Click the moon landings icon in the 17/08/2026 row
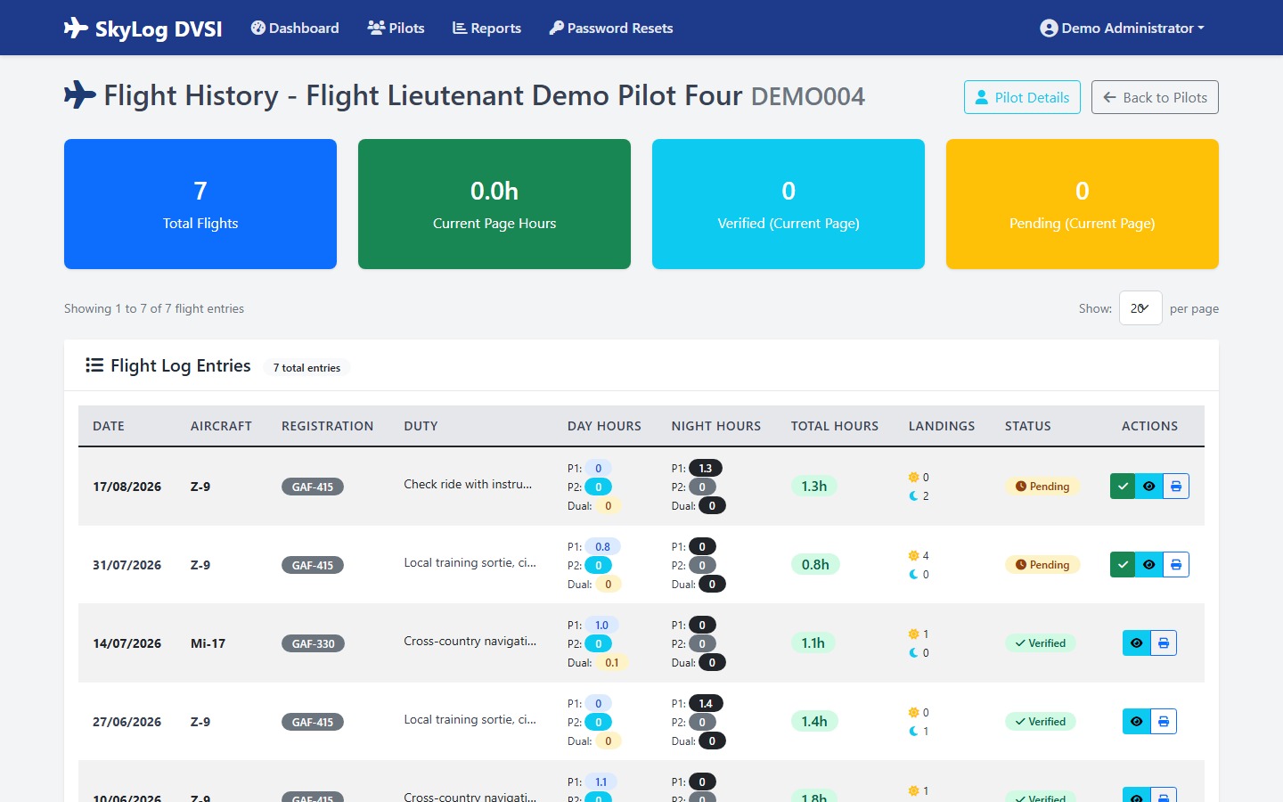Screen dimensions: 1283x802 pos(913,495)
